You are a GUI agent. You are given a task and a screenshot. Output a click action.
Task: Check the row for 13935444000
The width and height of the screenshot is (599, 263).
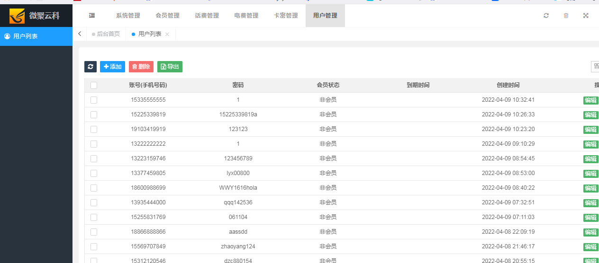94,202
